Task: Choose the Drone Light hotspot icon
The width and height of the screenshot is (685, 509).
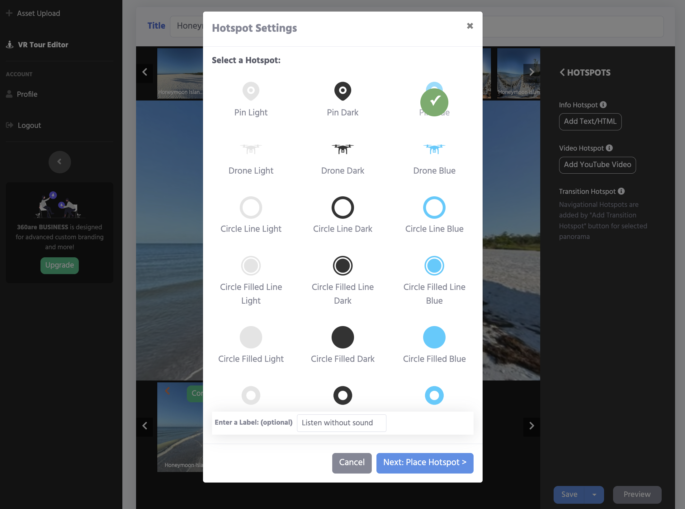Action: coord(251,149)
